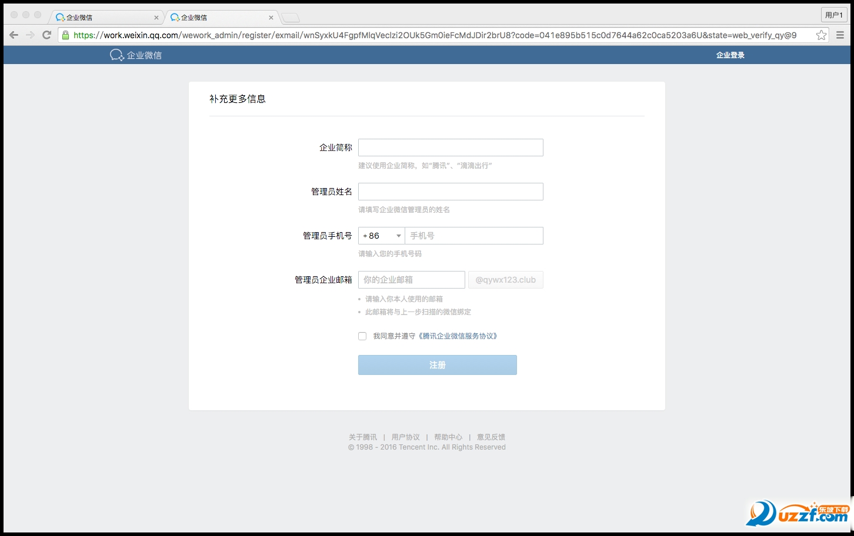The image size is (854, 536).
Task: Reload the page with the refresh icon
Action: (47, 35)
